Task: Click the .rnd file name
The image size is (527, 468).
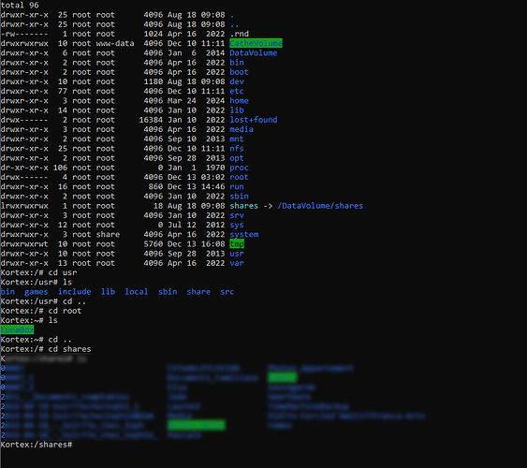Action: coord(240,34)
